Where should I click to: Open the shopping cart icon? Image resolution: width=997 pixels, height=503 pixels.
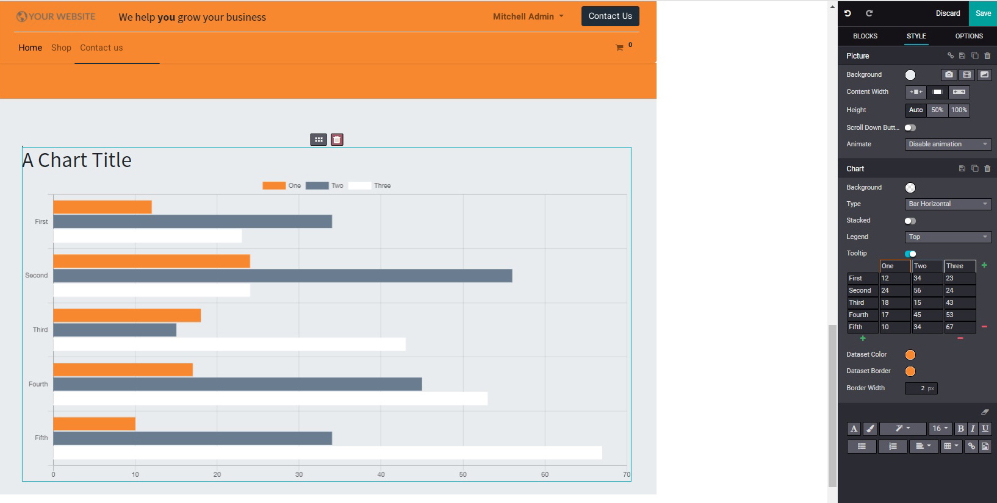619,48
